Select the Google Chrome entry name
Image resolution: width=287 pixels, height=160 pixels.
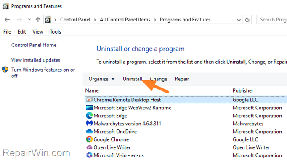111,139
